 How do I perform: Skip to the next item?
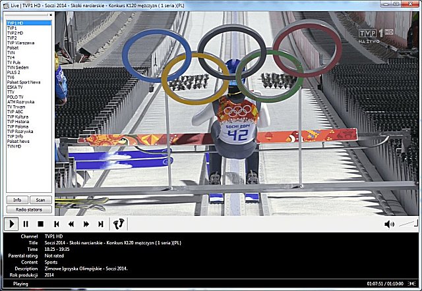click(101, 224)
